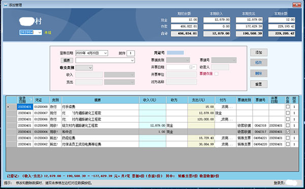Check the void box for voucher 01200068 row
The width and height of the screenshot is (305, 189).
coord(288,106)
